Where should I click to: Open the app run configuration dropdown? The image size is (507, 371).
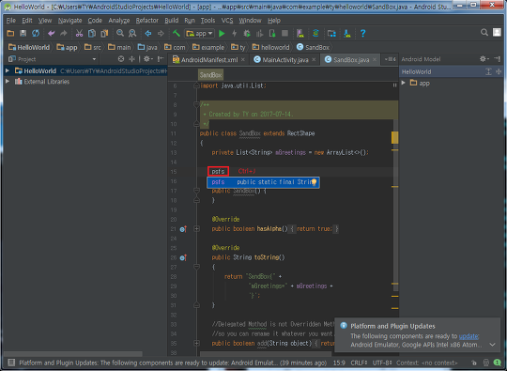pyautogui.click(x=200, y=33)
